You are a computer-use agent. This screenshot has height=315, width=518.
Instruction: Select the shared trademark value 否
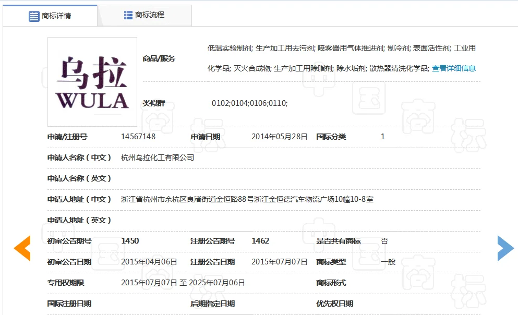click(384, 241)
